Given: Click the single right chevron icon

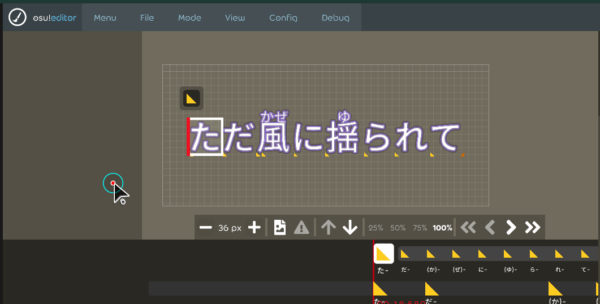Looking at the screenshot, I should point(511,228).
